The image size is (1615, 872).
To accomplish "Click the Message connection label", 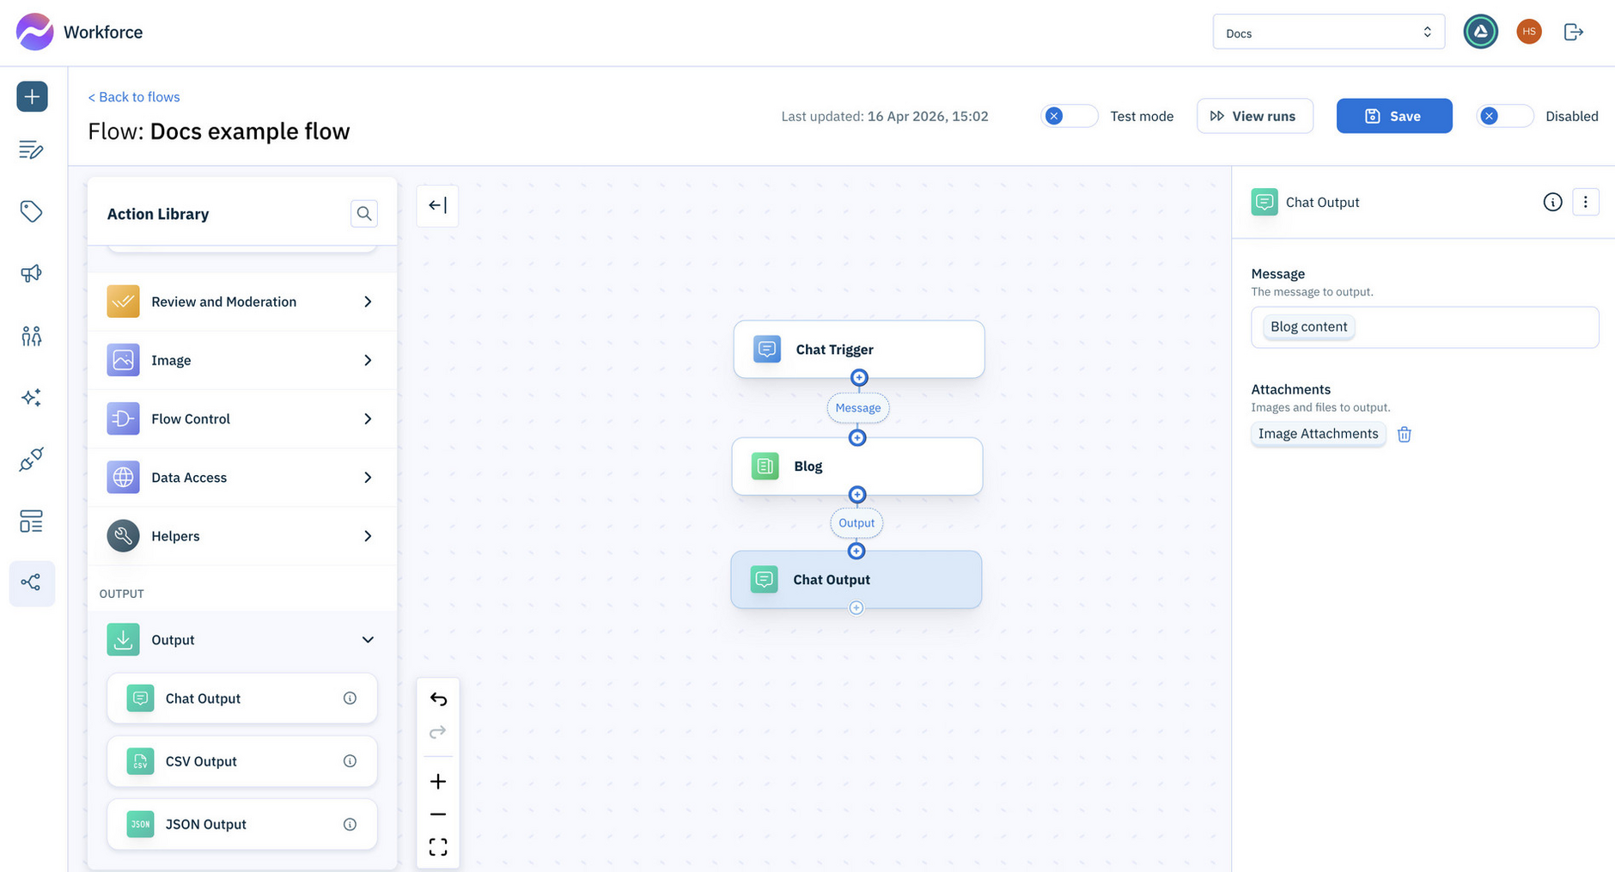I will click(858, 408).
